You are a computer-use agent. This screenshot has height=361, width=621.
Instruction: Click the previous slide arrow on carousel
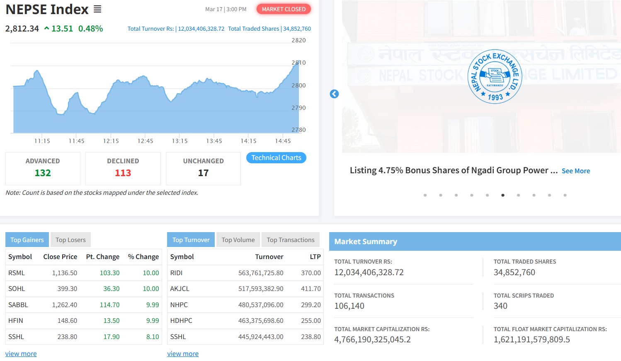334,94
